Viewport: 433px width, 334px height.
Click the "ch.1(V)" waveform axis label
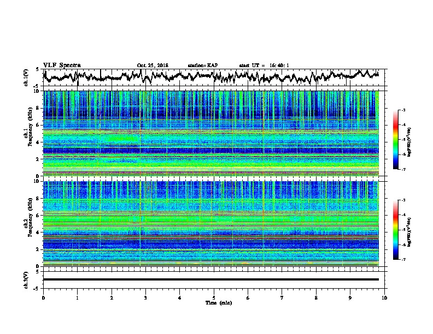[26, 77]
